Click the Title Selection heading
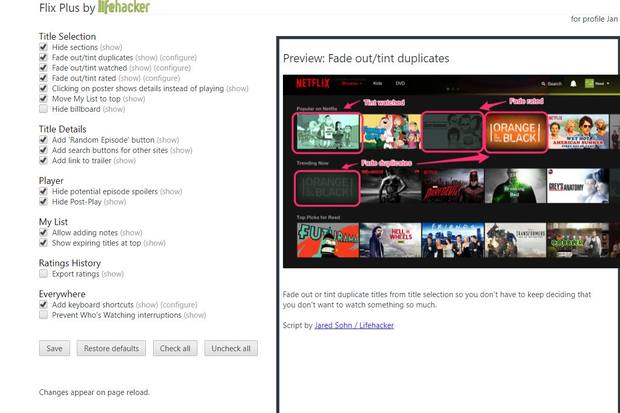 (68, 37)
